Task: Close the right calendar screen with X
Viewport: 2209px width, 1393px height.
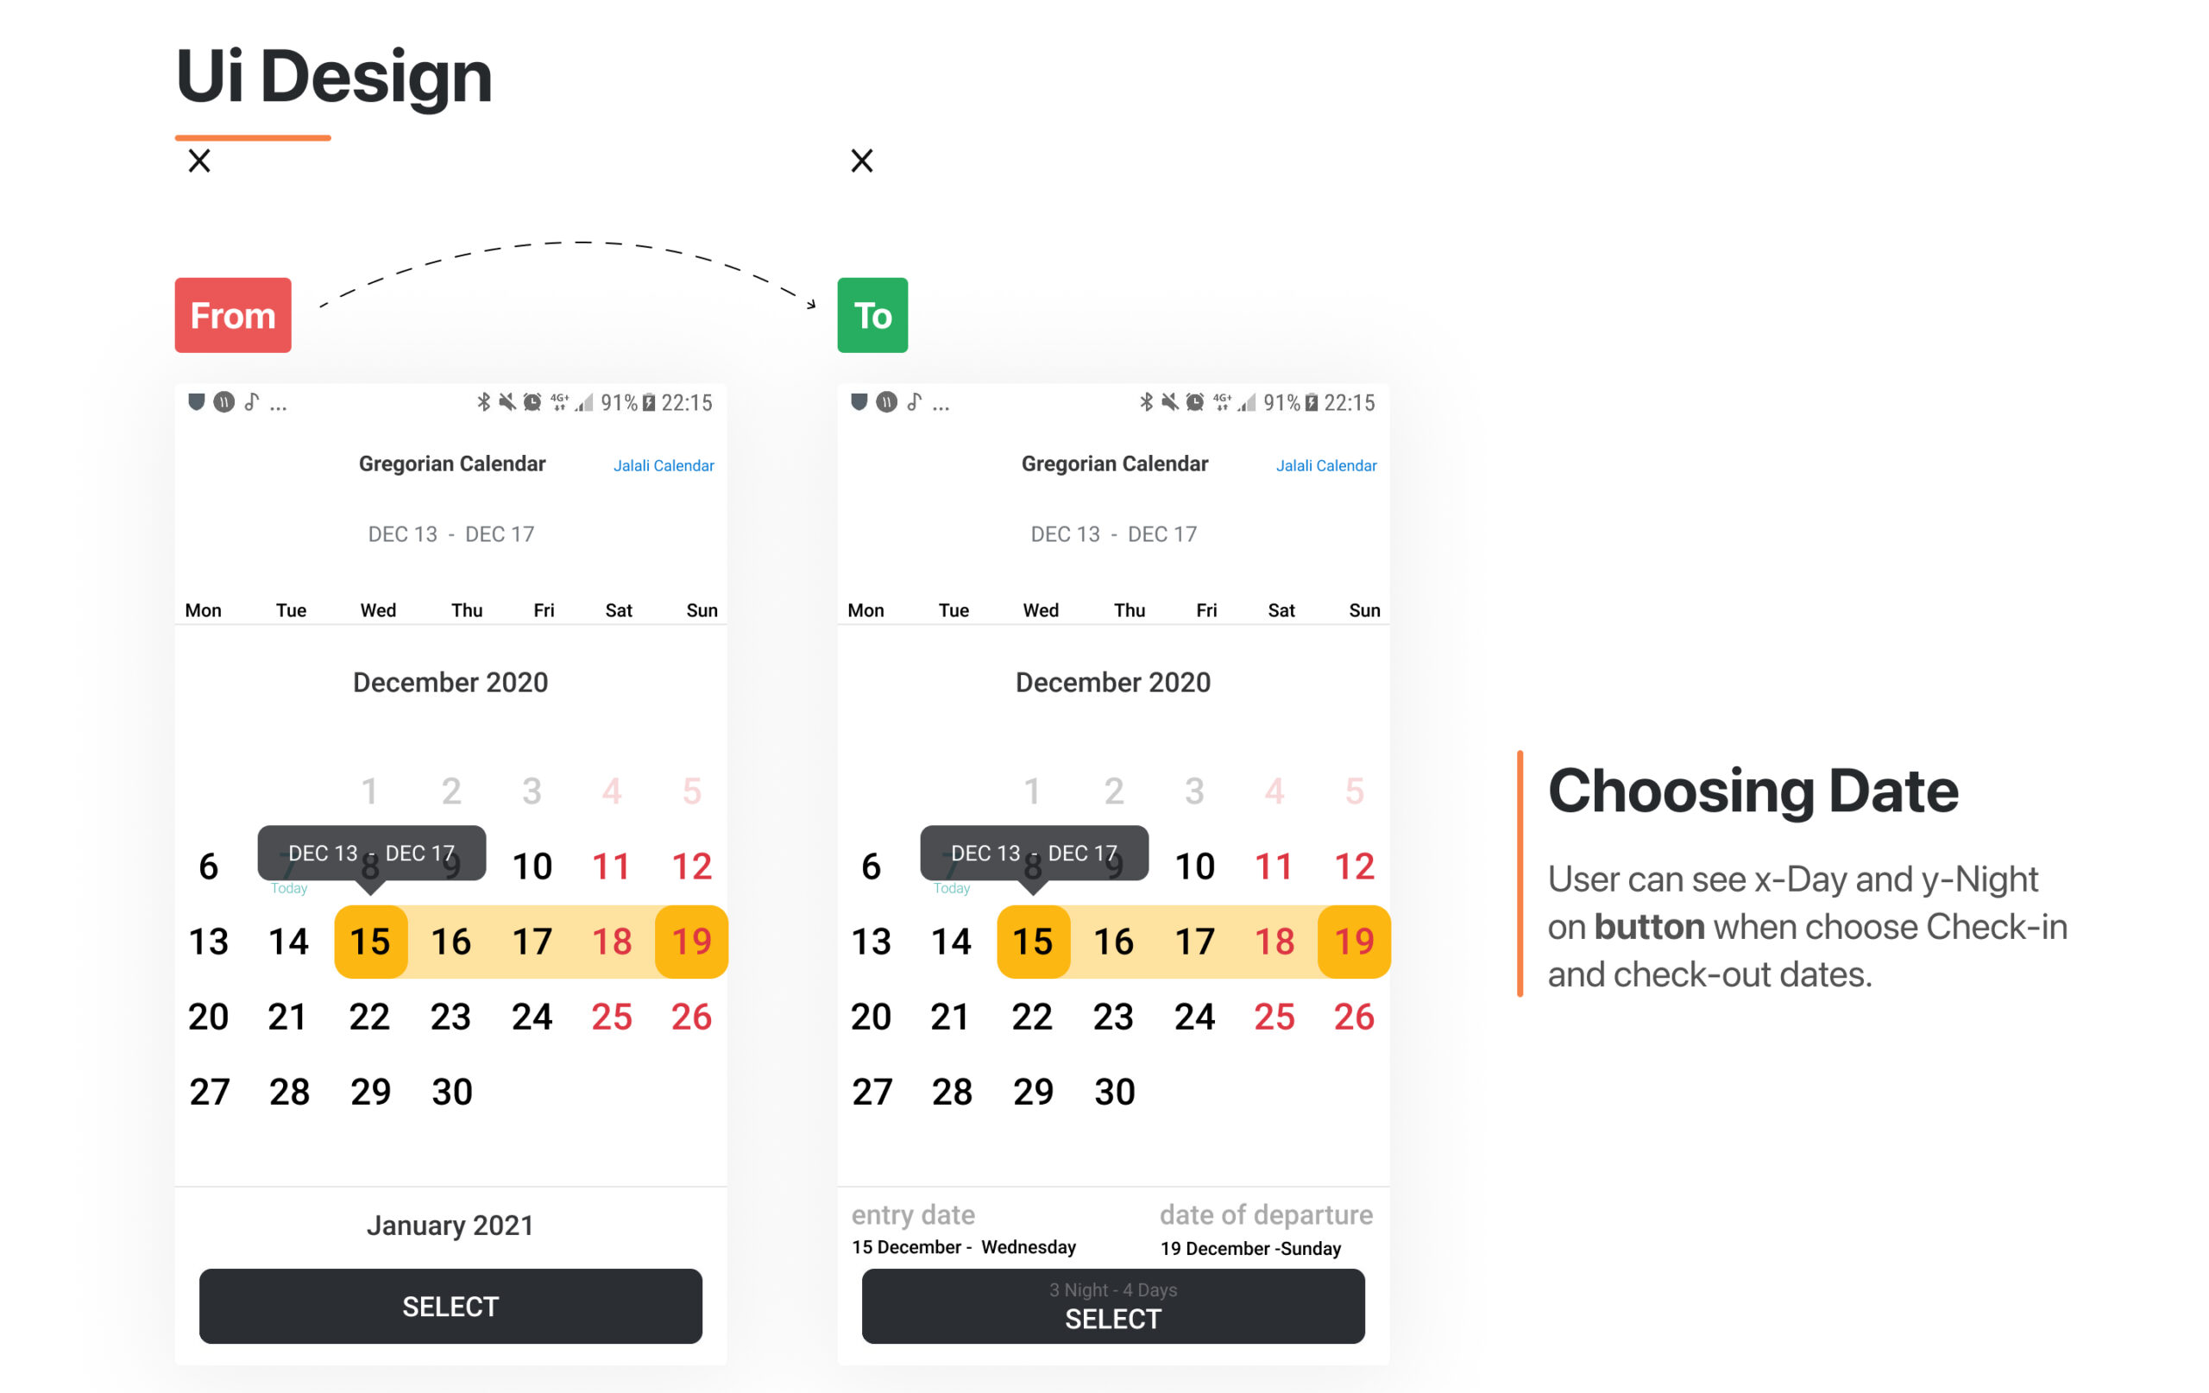Action: tap(861, 161)
